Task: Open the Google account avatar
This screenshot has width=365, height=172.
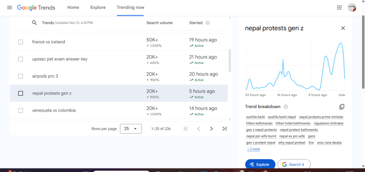Action: (352, 7)
